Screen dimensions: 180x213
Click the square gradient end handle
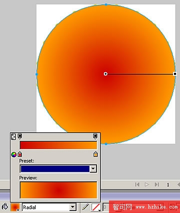[175, 74]
